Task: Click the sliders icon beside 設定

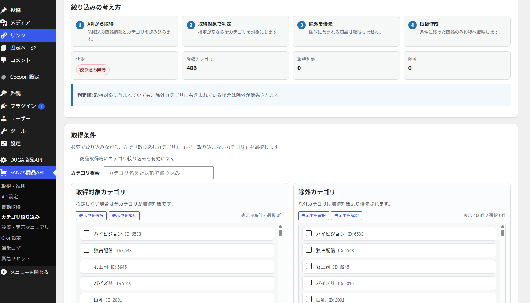Action: coord(4,143)
